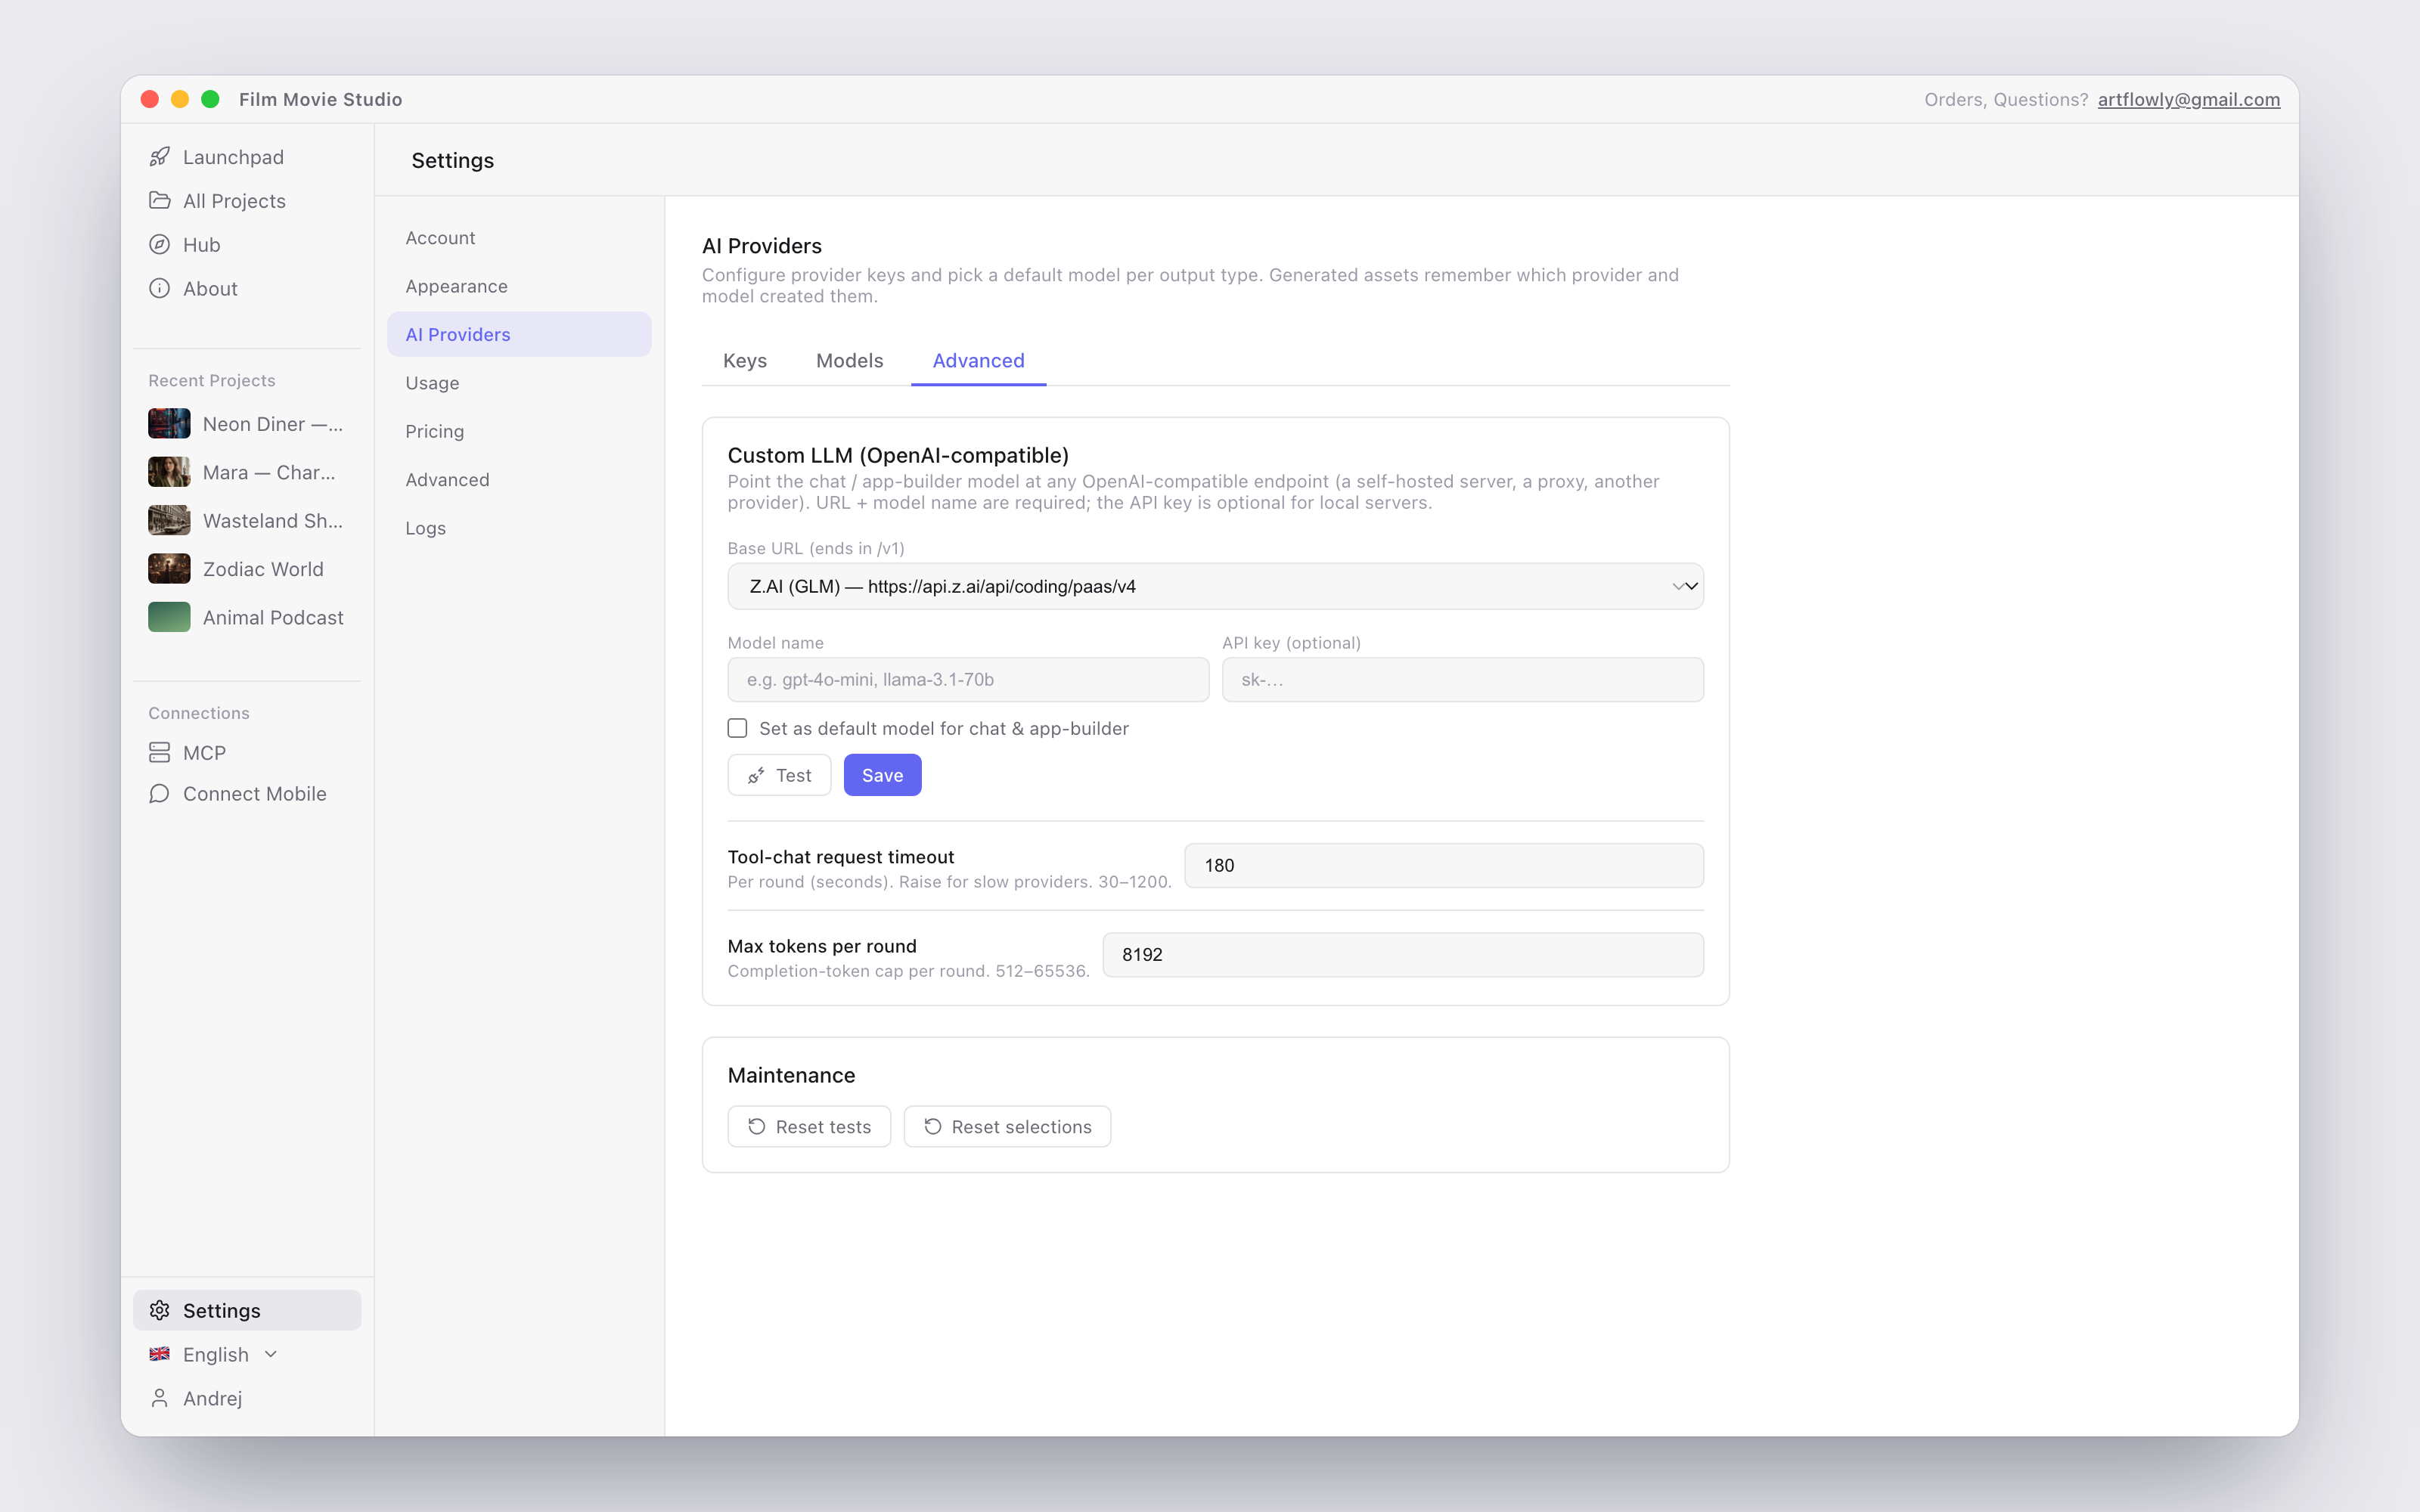Click the Settings gear icon
Screen dimensions: 2420x1512
click(159, 1310)
